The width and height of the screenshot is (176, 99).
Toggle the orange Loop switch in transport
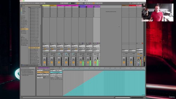[94, 3]
